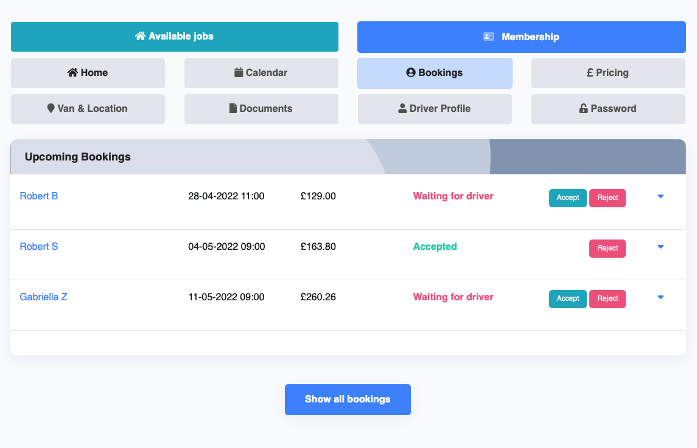The height and width of the screenshot is (448, 697).
Task: Open Gabriella Z customer name link
Action: (x=43, y=297)
